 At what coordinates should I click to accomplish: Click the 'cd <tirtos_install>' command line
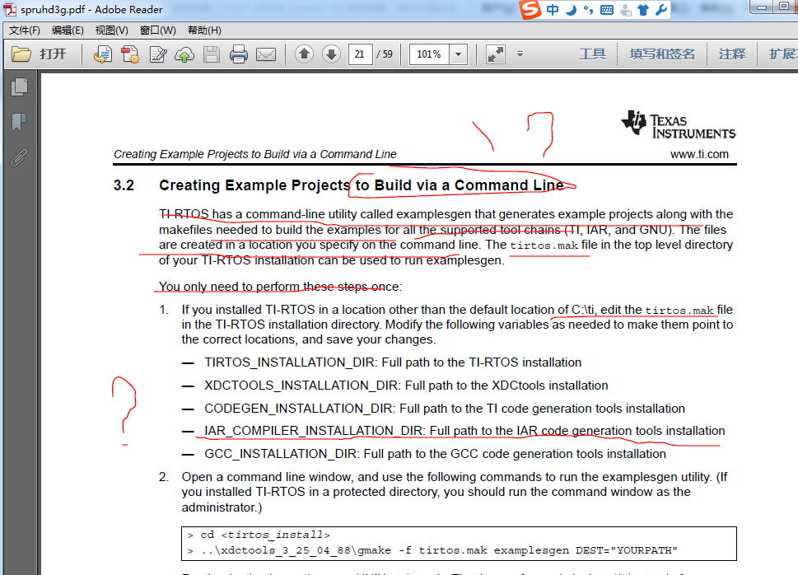[x=259, y=535]
